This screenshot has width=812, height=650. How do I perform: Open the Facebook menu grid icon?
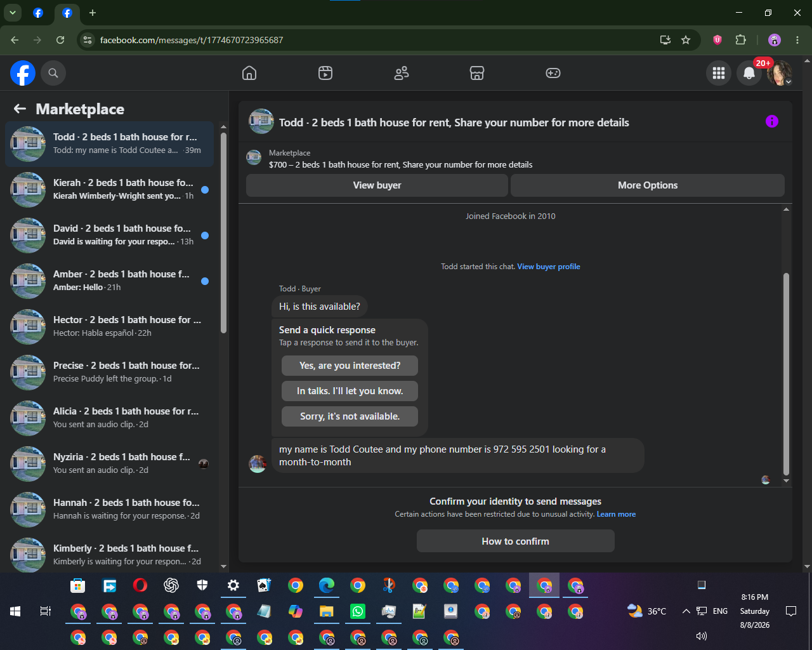[x=719, y=73]
